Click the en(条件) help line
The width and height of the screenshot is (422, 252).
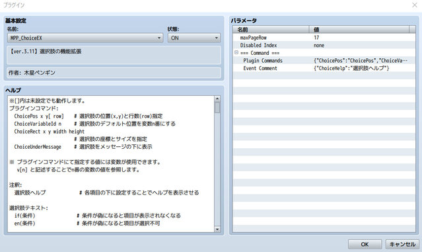point(87,223)
